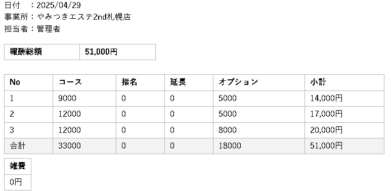Click the 報酬総額 label cell

[42, 52]
